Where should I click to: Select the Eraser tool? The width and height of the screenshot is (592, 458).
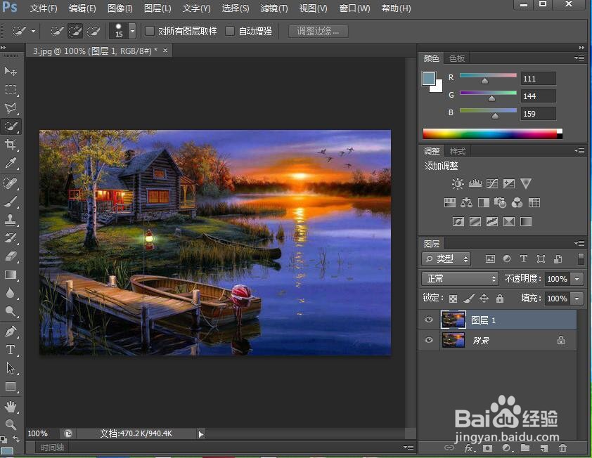point(10,256)
